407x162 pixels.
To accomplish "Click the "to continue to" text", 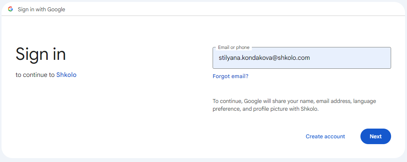I will click(35, 75).
